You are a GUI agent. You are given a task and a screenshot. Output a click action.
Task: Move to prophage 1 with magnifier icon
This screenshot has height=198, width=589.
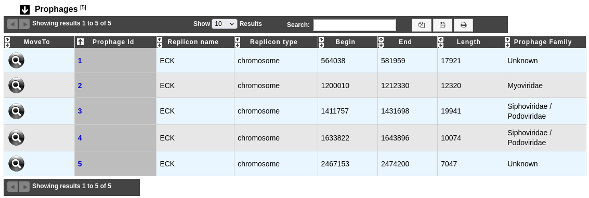point(16,60)
